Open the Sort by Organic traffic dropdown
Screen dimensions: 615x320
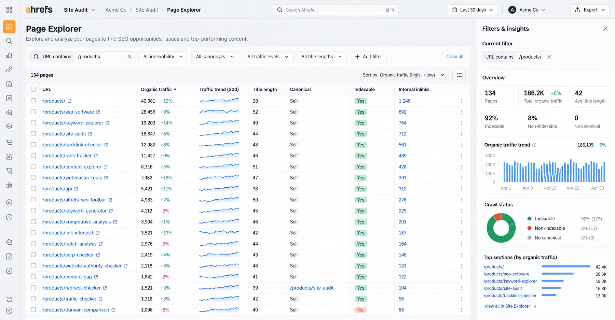[x=404, y=75]
